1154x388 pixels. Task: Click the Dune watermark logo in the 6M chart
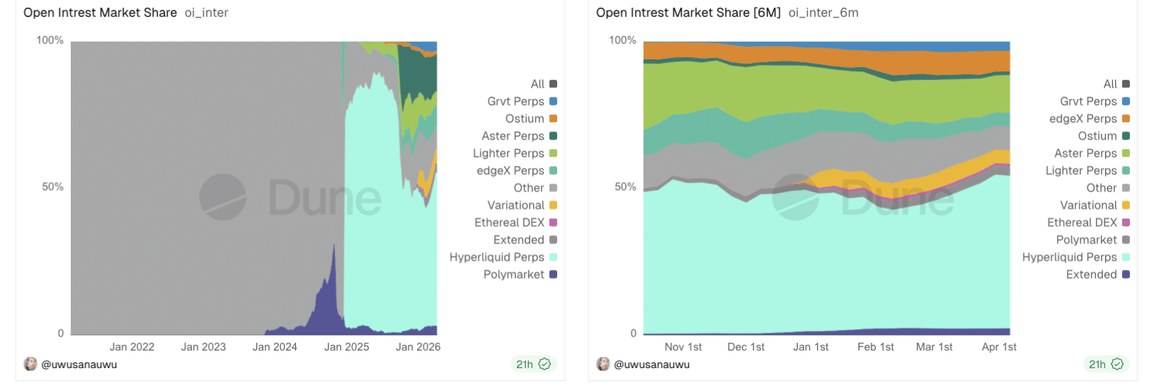tap(796, 197)
